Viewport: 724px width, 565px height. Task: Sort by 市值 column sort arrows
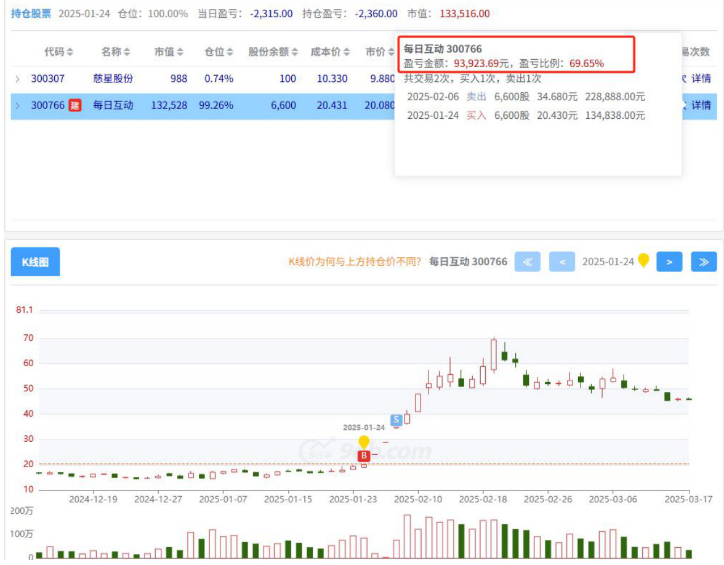coord(180,52)
